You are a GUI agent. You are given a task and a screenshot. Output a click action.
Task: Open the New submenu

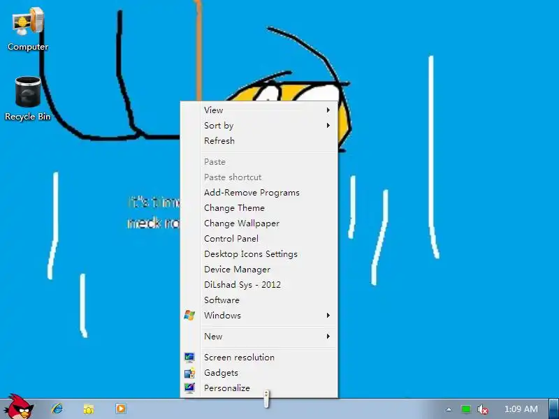tap(259, 337)
